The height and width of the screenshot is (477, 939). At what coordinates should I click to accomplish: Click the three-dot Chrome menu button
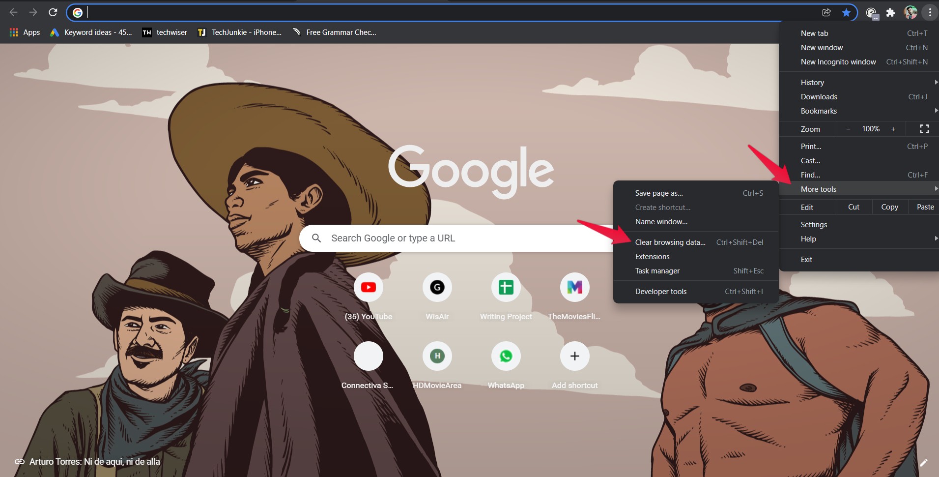click(x=930, y=12)
